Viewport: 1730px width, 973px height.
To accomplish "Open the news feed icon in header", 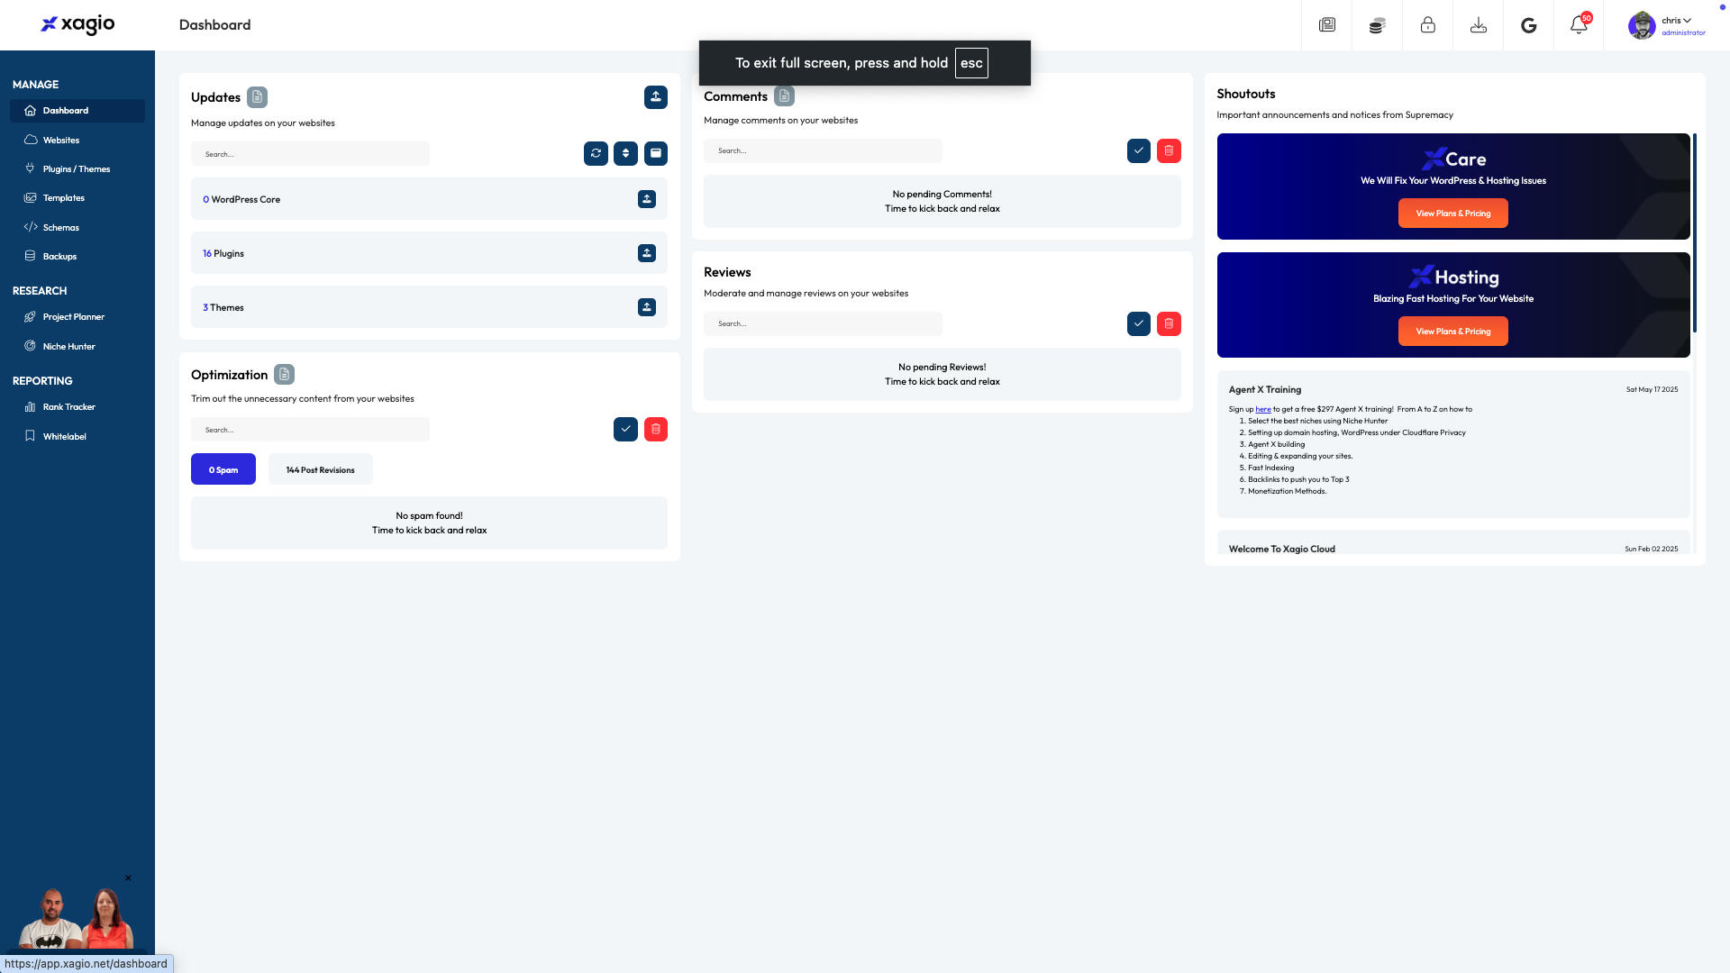I will (1326, 25).
